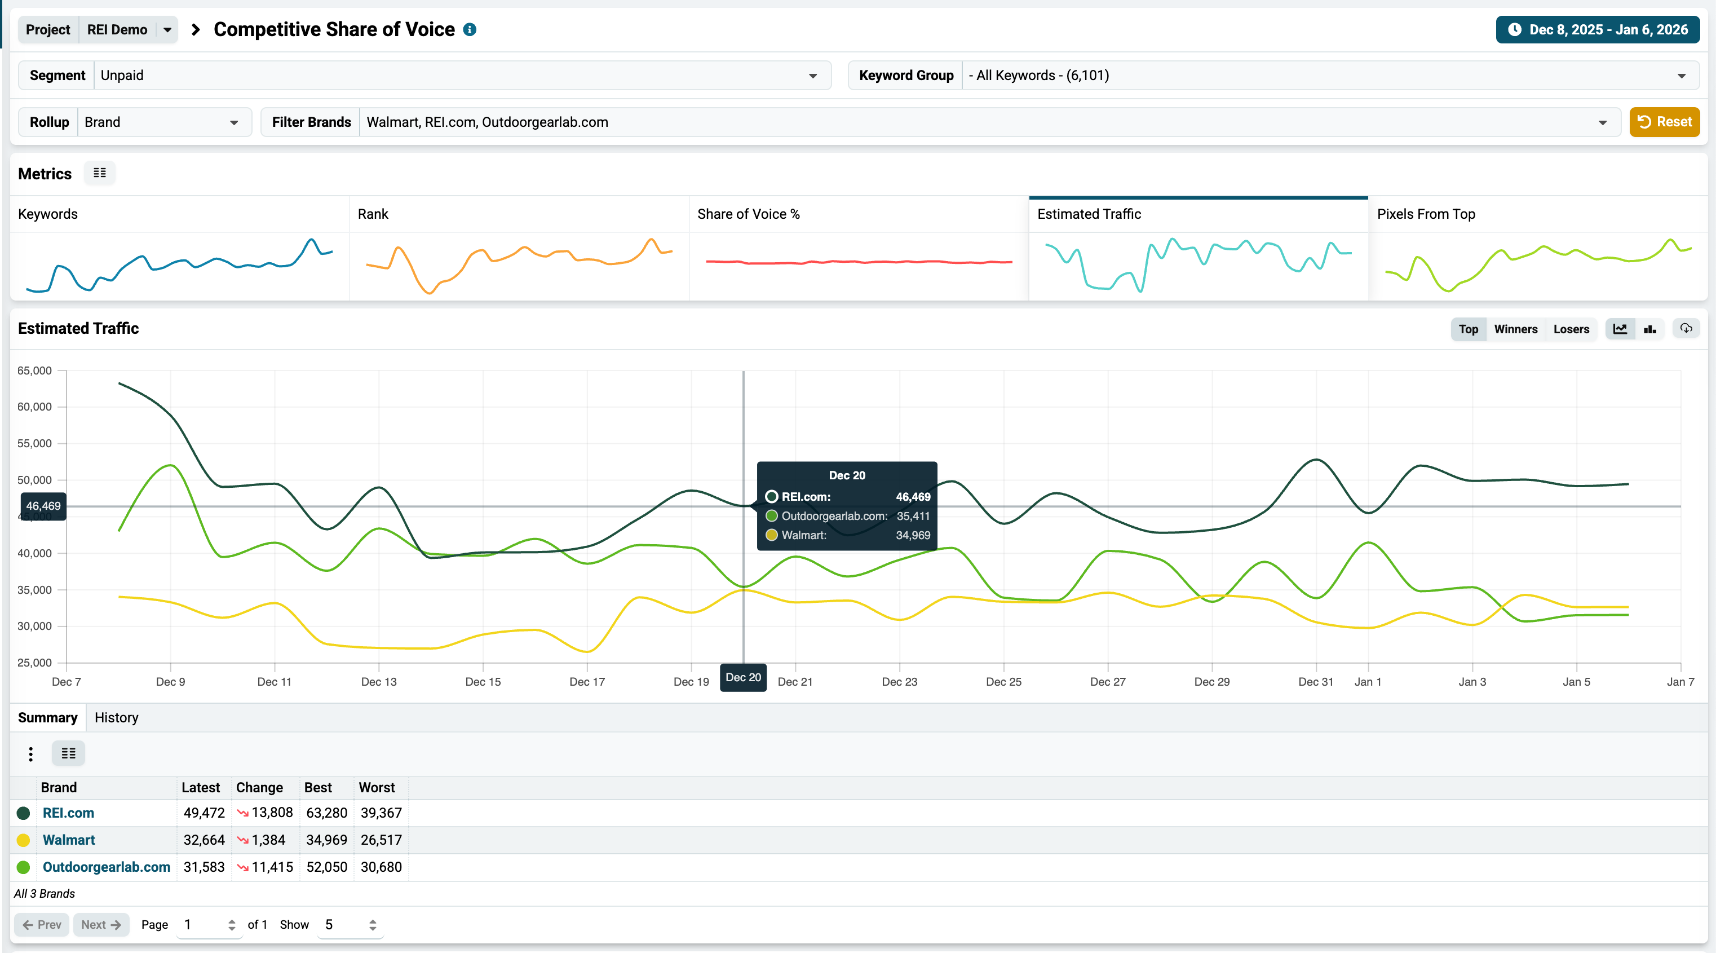
Task: Open the three-dot table options menu
Action: (x=30, y=754)
